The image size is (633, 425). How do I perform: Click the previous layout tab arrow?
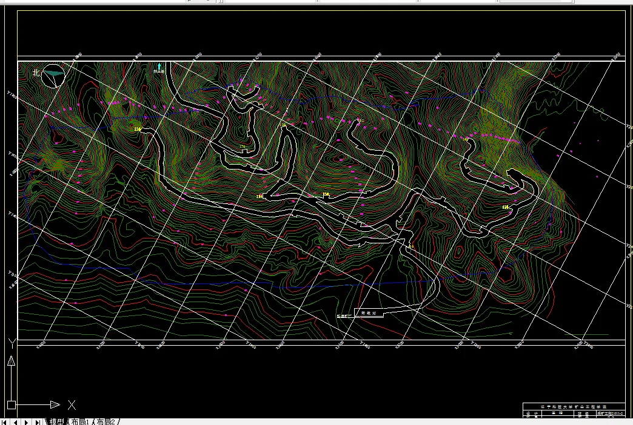[15, 422]
